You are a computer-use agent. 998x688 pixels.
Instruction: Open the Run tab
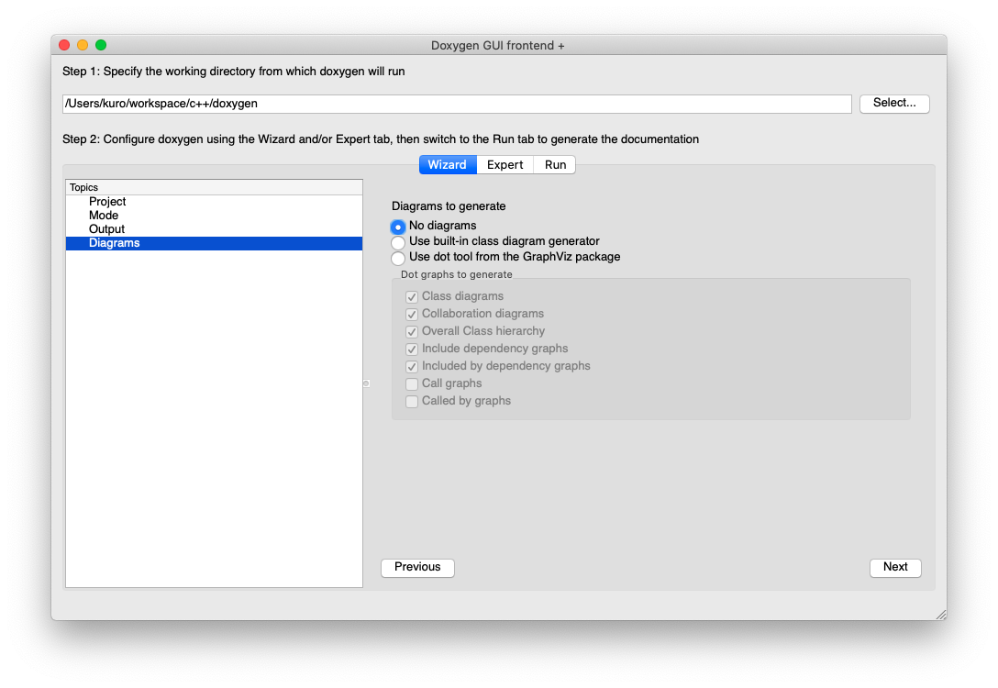[x=555, y=165]
